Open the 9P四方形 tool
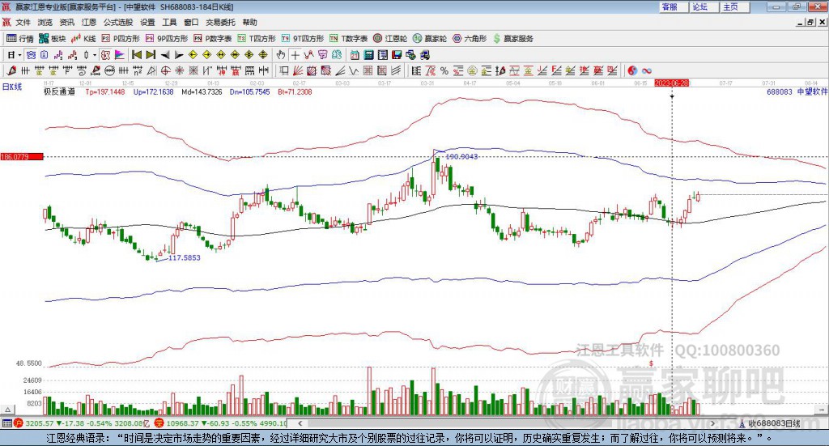 click(167, 39)
